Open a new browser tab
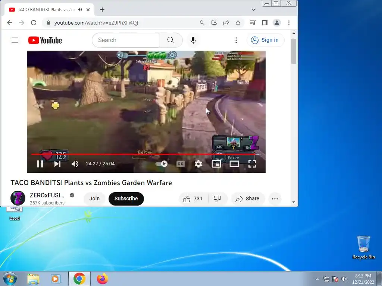The image size is (382, 286). [x=102, y=10]
